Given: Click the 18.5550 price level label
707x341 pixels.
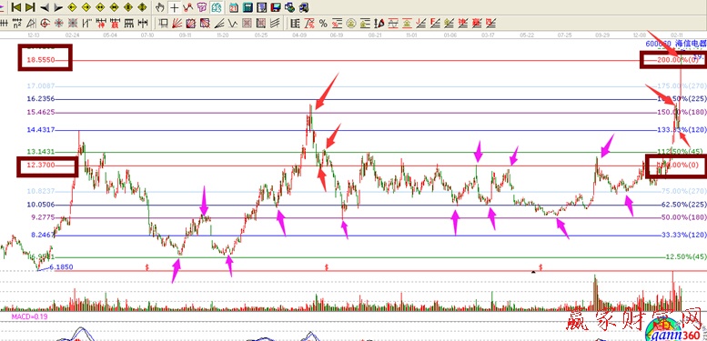Looking at the screenshot, I should click(x=41, y=60).
